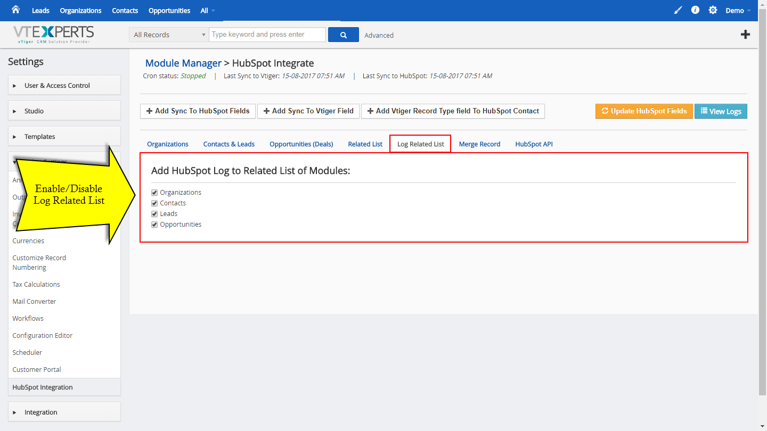767x431 pixels.
Task: Go to Module Manager breadcrumb link
Action: pos(183,63)
